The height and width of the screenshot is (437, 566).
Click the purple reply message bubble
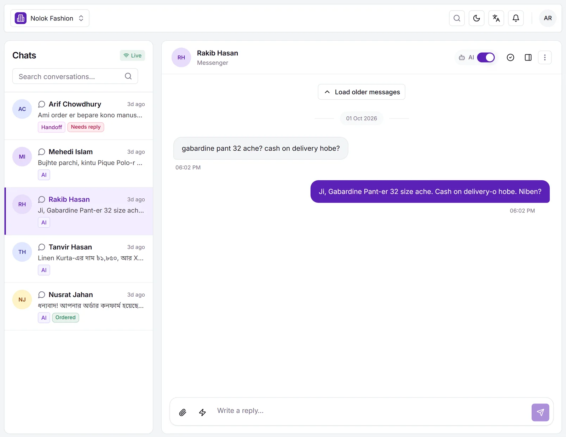430,192
